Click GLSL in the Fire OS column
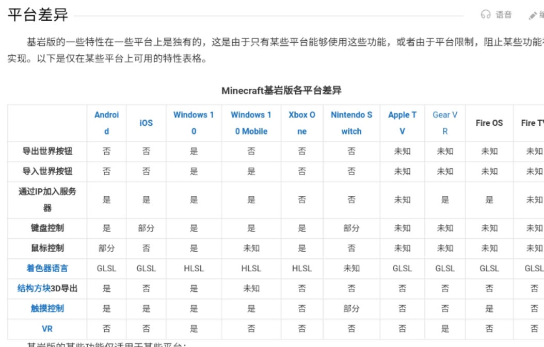Image resolution: width=544 pixels, height=347 pixels. 489,268
